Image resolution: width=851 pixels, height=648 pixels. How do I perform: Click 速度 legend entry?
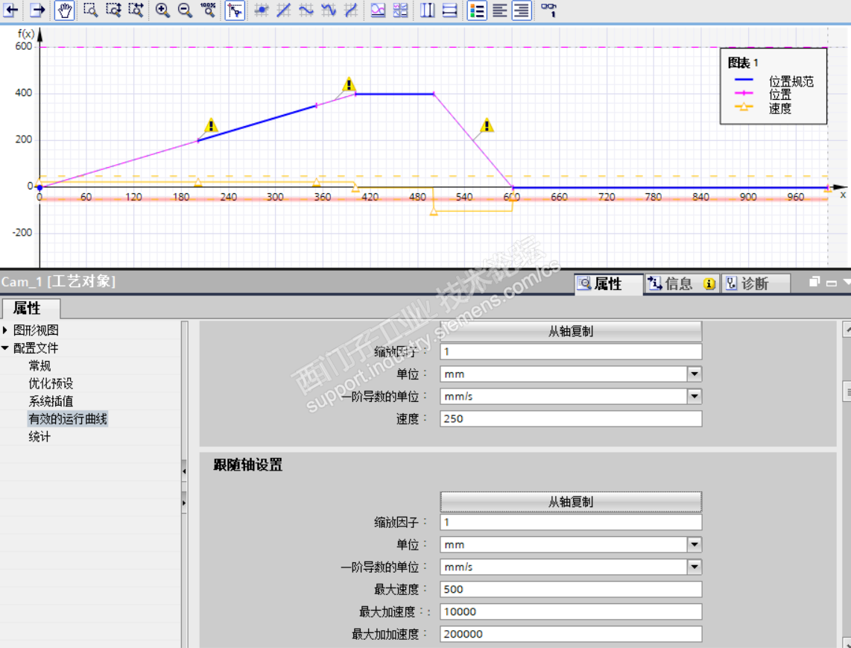tap(779, 108)
